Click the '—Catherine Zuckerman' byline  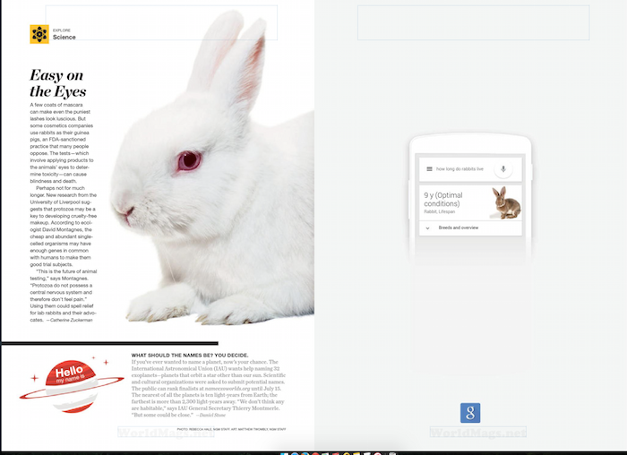tap(70, 320)
